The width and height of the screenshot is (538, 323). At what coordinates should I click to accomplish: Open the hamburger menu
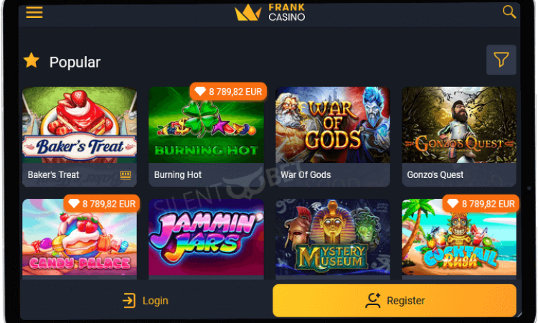click(34, 12)
